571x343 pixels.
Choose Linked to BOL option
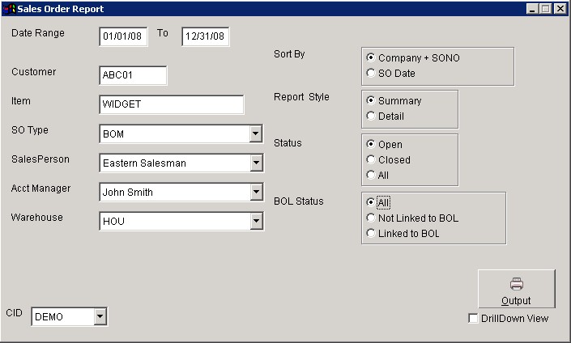pyautogui.click(x=371, y=233)
